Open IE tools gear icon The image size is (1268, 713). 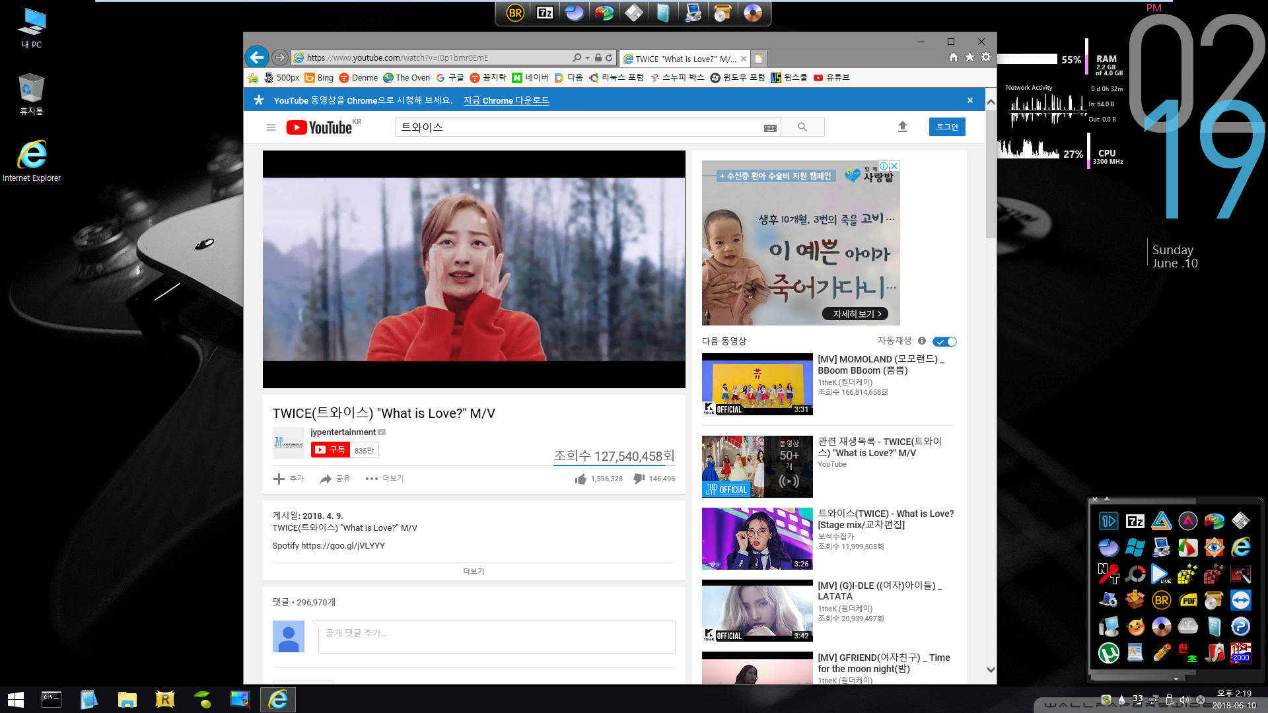[x=986, y=57]
